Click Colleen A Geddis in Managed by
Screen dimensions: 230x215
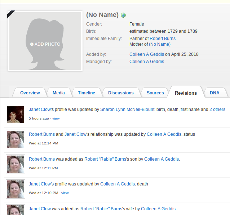point(147,62)
